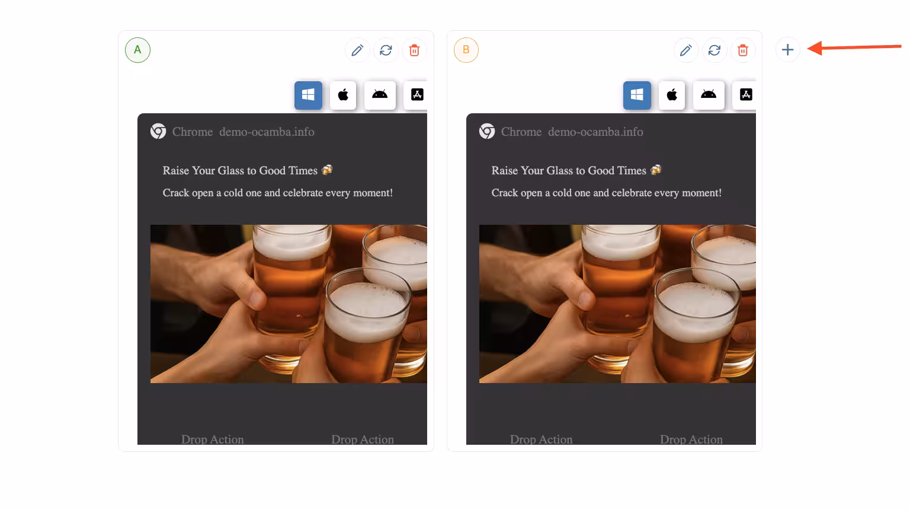Image resolution: width=910 pixels, height=510 pixels.
Task: Show App Store preview in variant B
Action: (x=745, y=95)
